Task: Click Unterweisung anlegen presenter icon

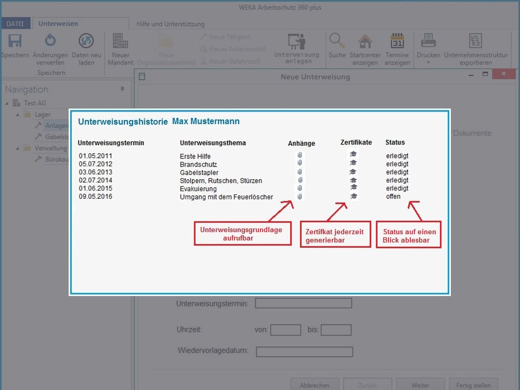Action: 296,41
